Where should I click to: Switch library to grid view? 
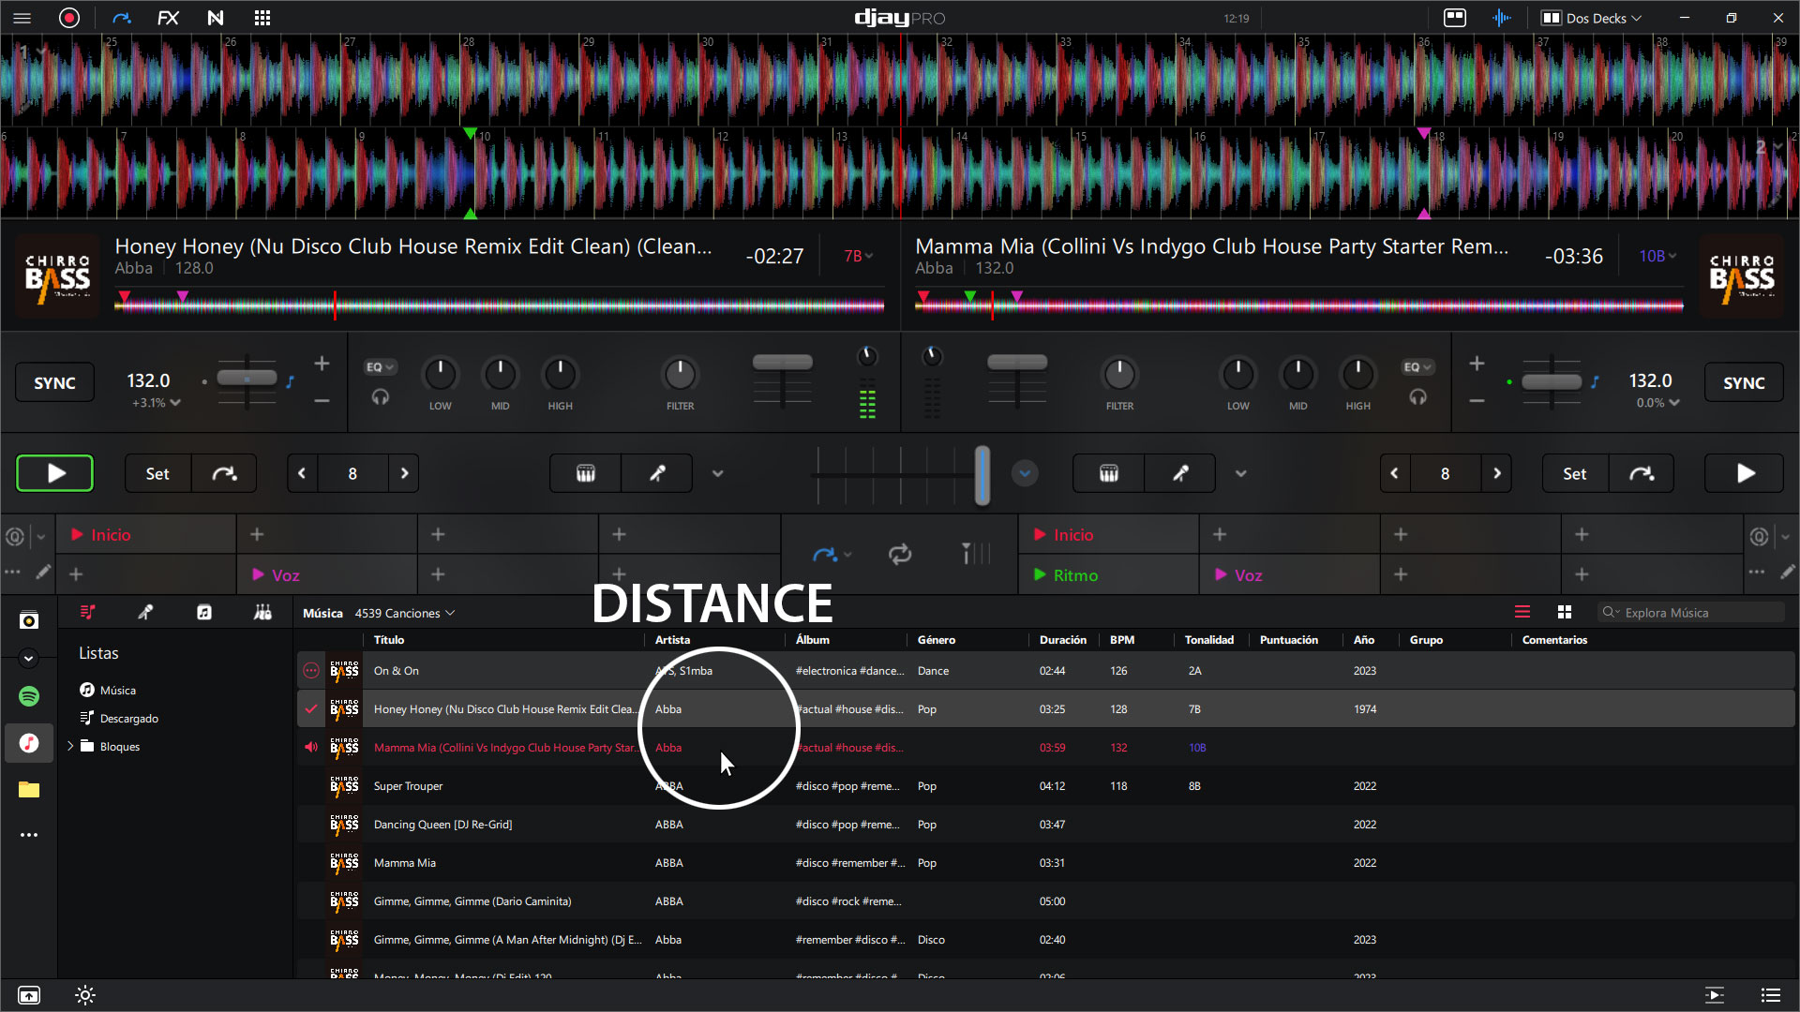tap(1564, 612)
